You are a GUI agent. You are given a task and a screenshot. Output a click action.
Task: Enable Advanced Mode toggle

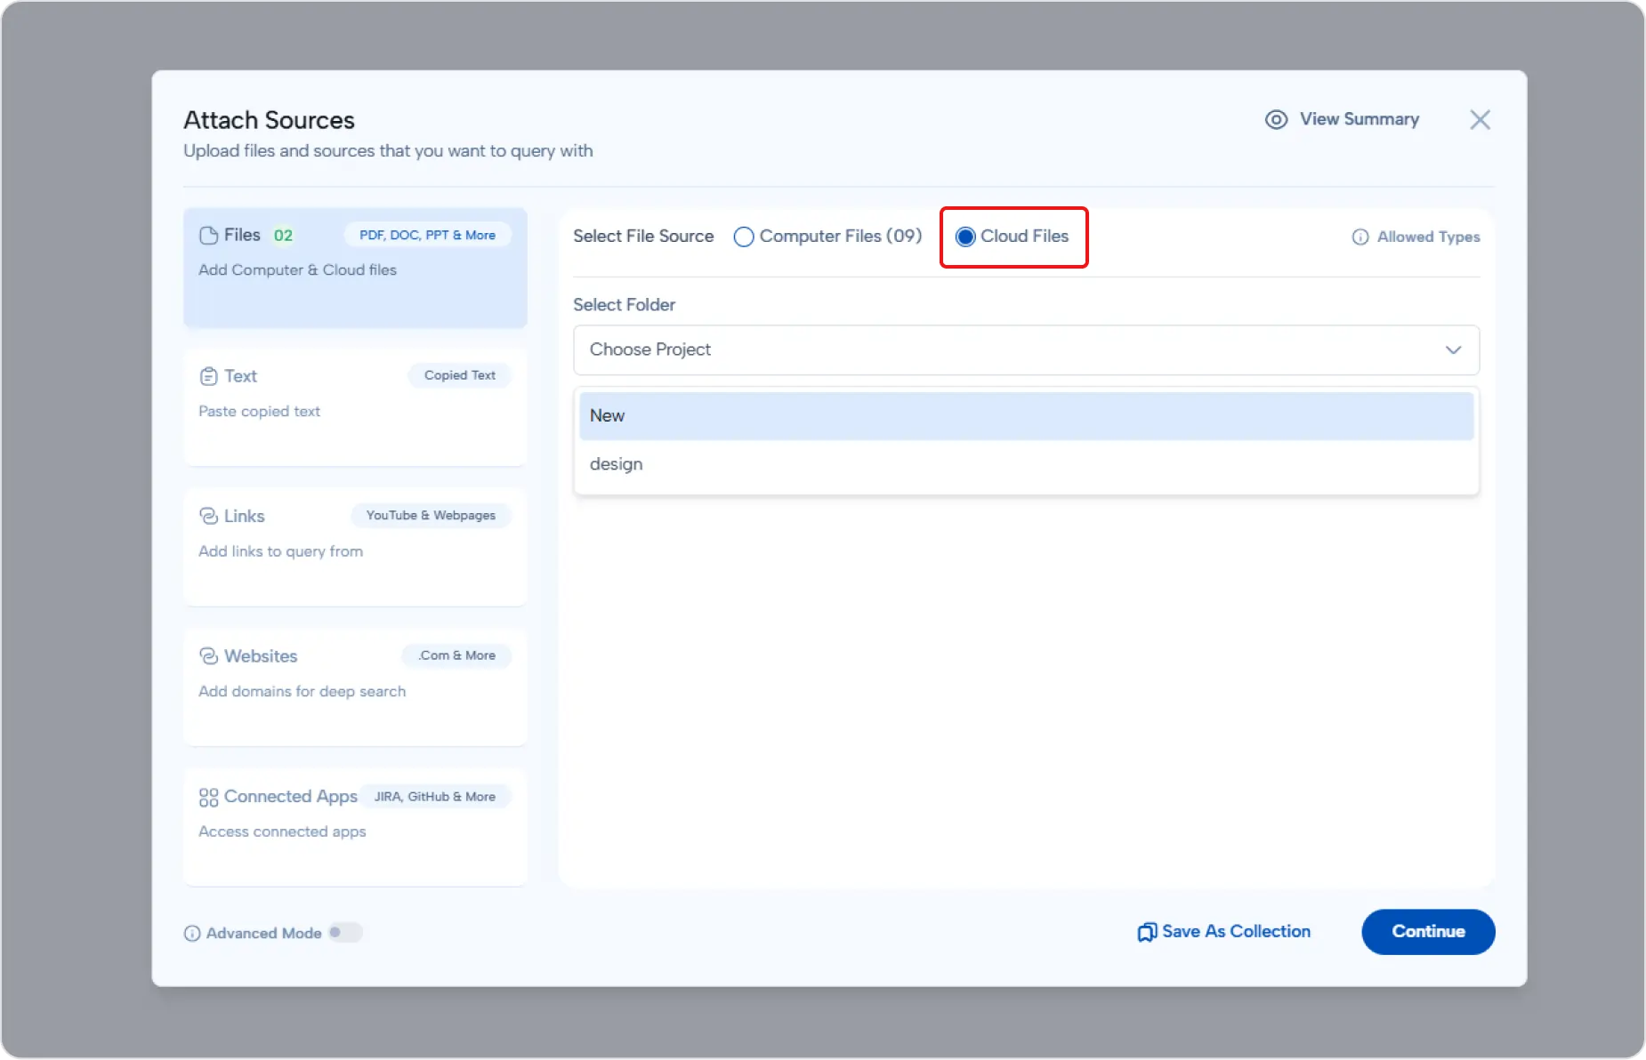pos(344,932)
